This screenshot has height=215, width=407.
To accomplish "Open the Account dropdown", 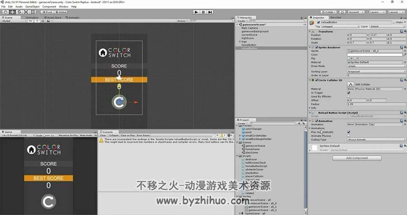I will point(355,12).
